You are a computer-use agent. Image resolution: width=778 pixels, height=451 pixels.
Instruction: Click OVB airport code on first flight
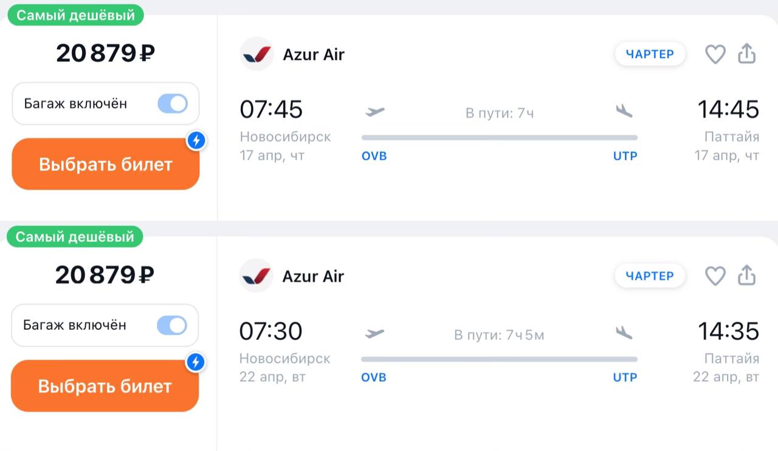tap(374, 156)
